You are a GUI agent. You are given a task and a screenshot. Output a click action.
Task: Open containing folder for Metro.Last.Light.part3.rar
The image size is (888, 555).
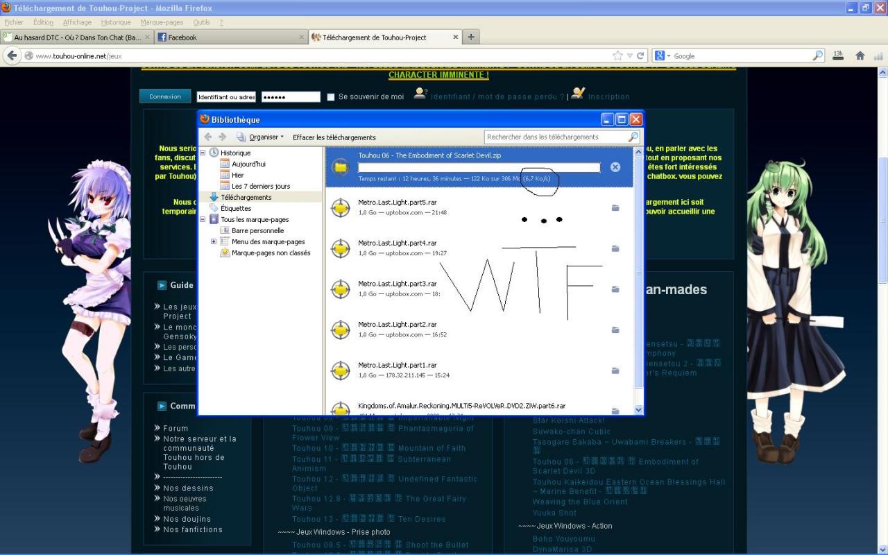[x=615, y=289]
